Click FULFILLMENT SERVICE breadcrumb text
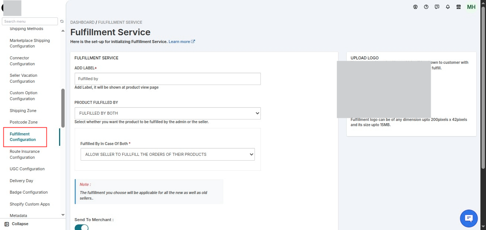 pyautogui.click(x=120, y=22)
